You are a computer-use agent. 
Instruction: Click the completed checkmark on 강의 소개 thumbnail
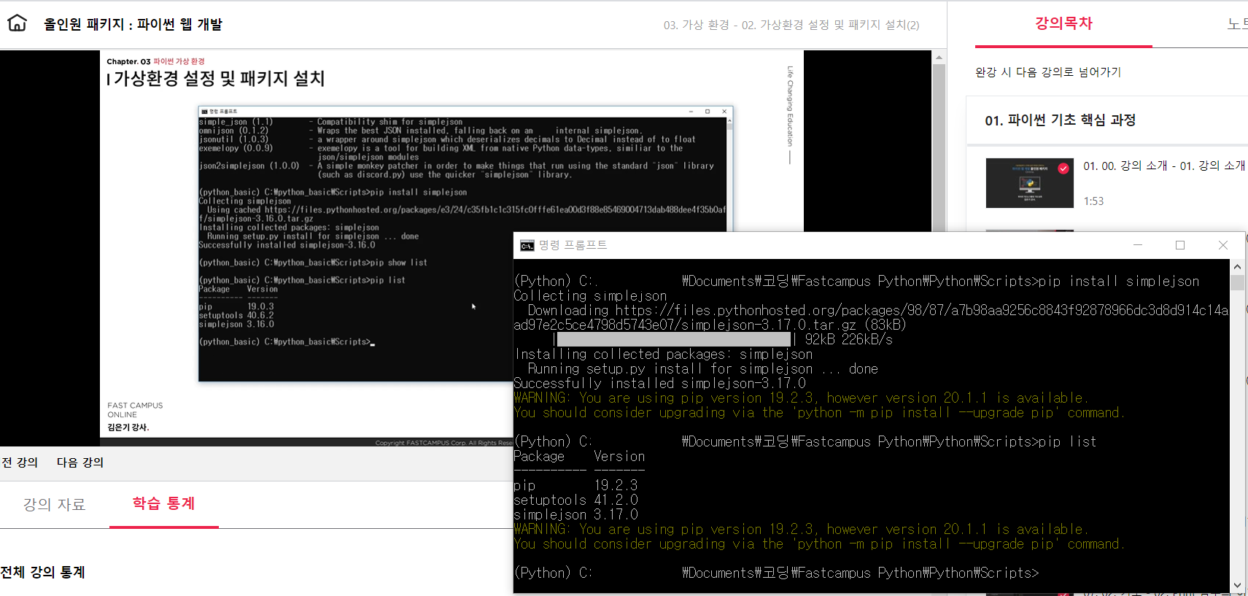(x=1063, y=169)
